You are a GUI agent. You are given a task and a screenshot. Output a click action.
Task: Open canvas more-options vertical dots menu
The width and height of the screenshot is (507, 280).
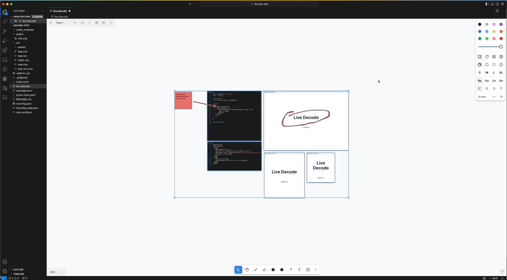[x=111, y=23]
